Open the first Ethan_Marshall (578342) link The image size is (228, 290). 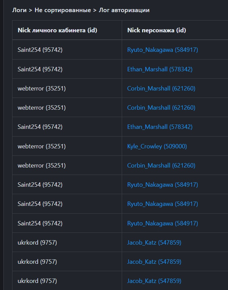(x=160, y=69)
